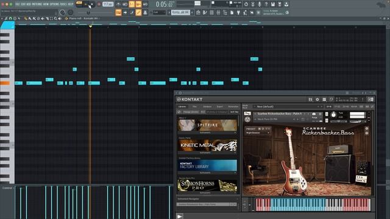This screenshot has width=390, height=219.
Task: Click instrument wrench edit icon in Kontakt
Action: click(x=247, y=114)
